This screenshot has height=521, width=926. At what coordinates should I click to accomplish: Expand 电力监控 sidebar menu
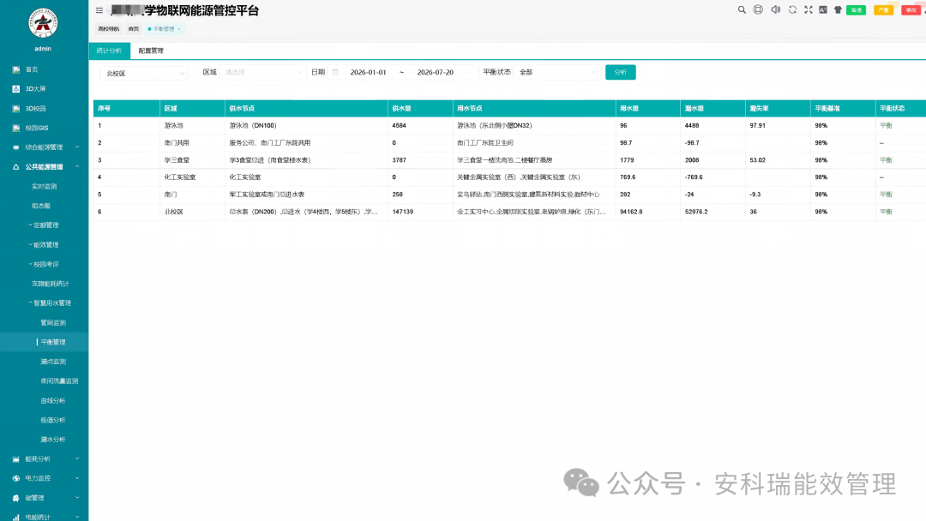pyautogui.click(x=45, y=478)
